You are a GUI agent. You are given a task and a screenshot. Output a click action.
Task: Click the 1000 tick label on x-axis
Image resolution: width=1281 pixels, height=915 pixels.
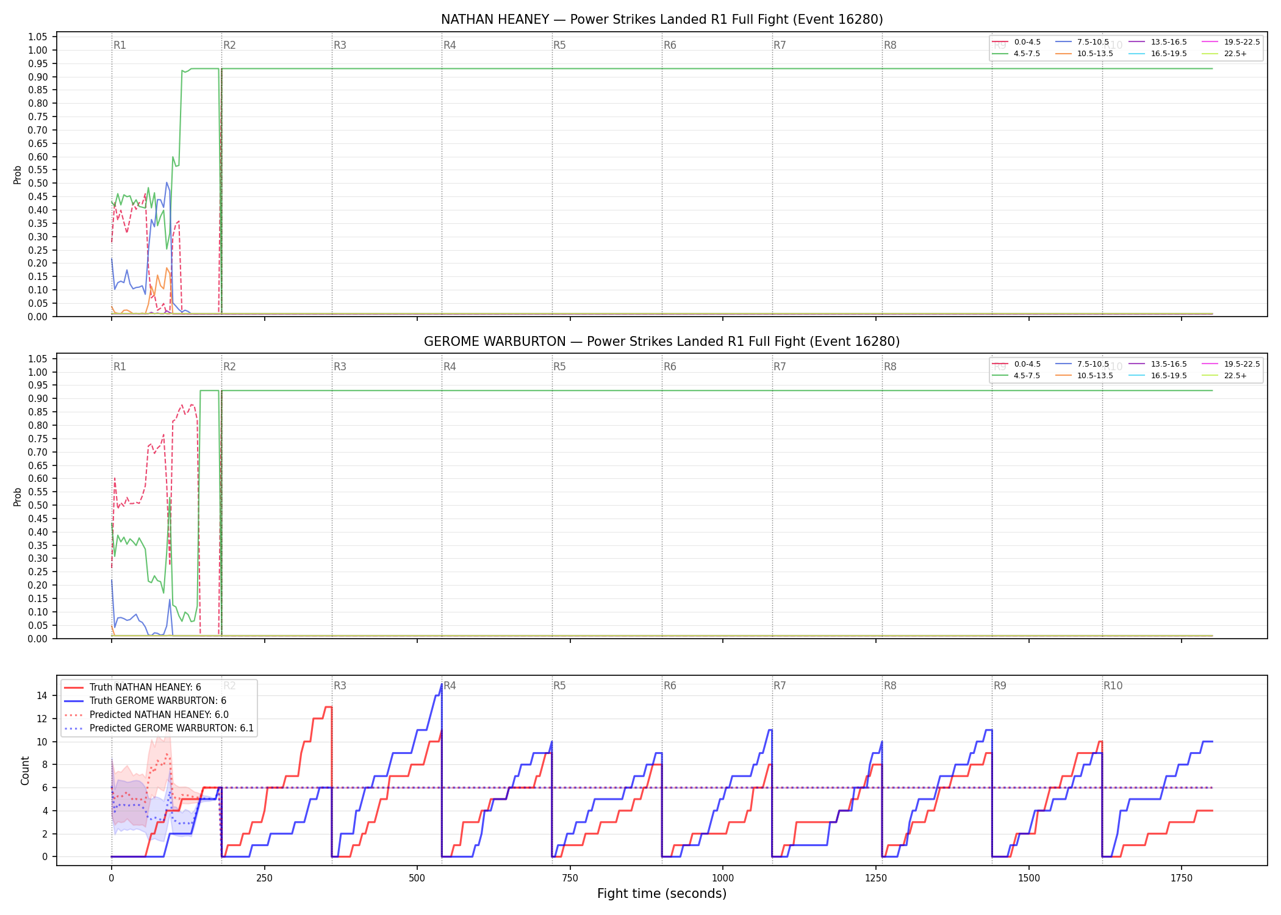tap(723, 878)
